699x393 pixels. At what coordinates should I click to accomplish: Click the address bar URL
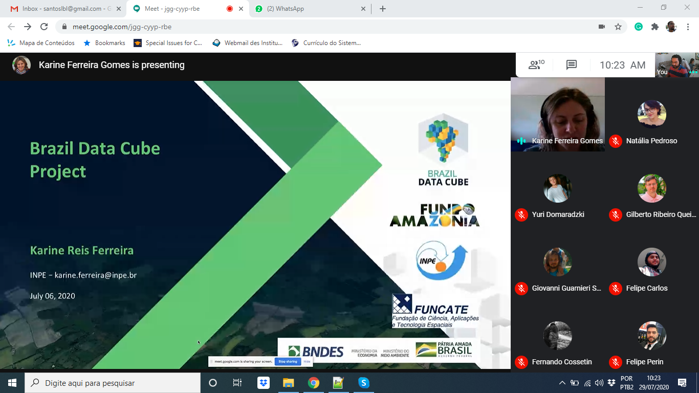[x=122, y=27]
